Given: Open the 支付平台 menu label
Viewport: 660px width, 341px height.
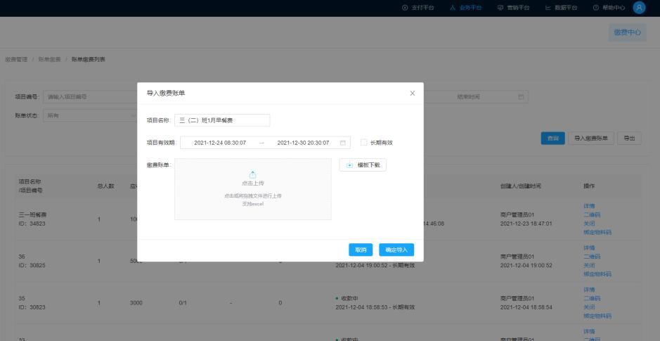Looking at the screenshot, I should coord(422,8).
